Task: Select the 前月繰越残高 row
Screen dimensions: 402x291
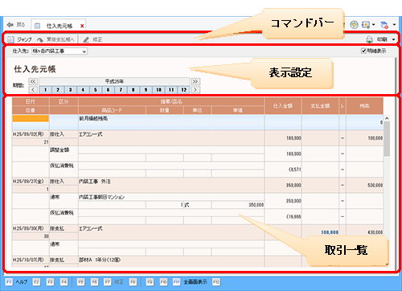Action: [198, 122]
